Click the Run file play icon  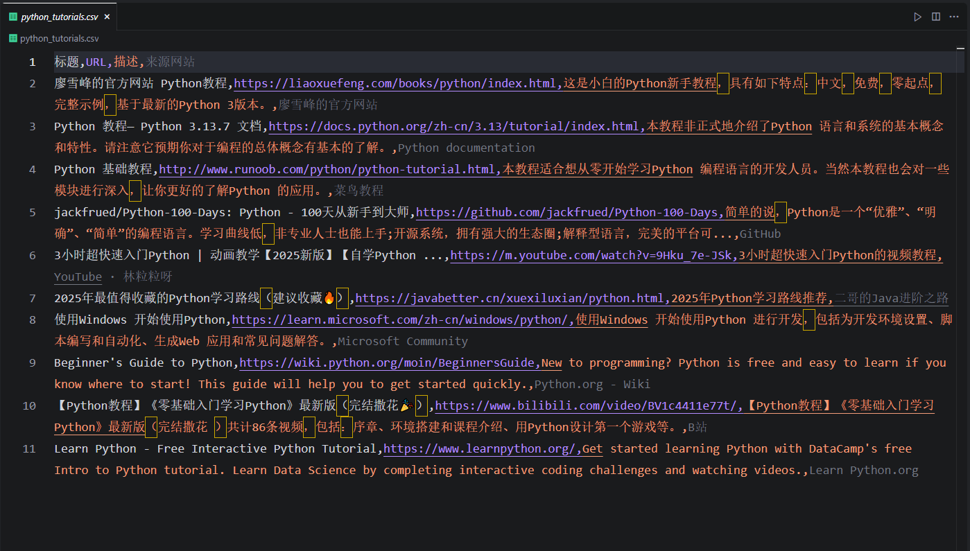point(917,16)
